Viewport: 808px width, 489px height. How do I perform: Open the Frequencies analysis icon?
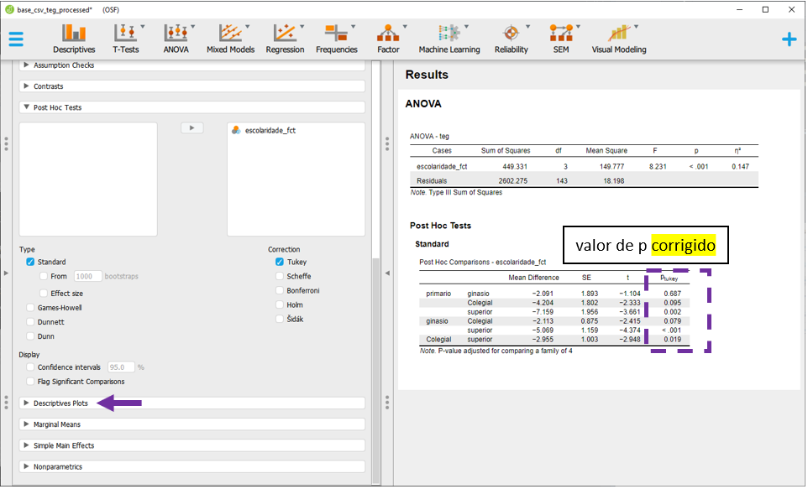pos(336,38)
